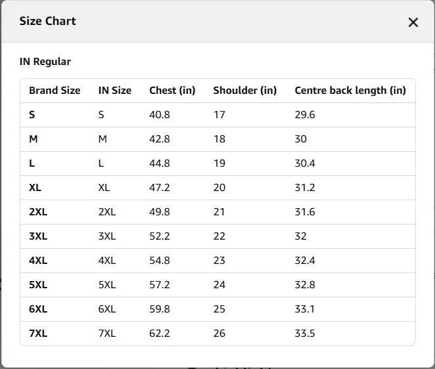Select the Centre back length (in) header

point(350,91)
